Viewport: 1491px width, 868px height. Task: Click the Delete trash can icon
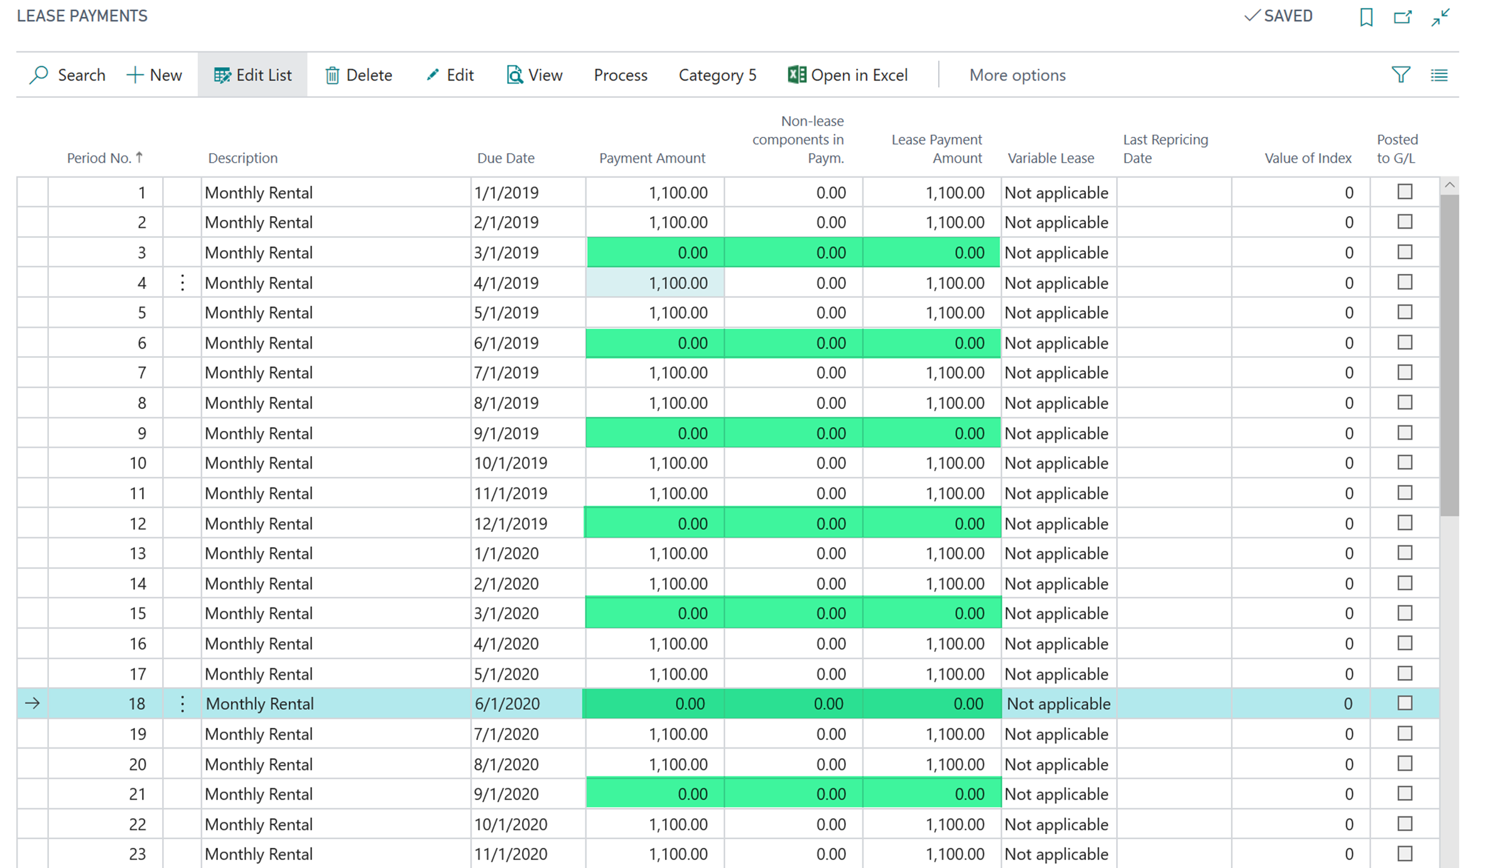[332, 75]
